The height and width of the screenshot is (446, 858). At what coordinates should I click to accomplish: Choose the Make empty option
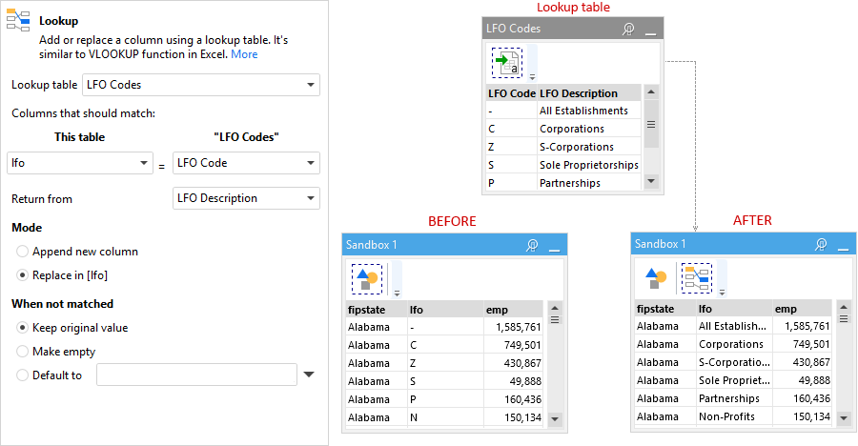pyautogui.click(x=22, y=352)
